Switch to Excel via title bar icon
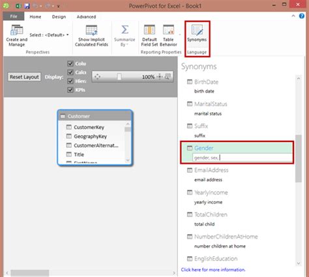309x277 pixels. [x=18, y=6]
